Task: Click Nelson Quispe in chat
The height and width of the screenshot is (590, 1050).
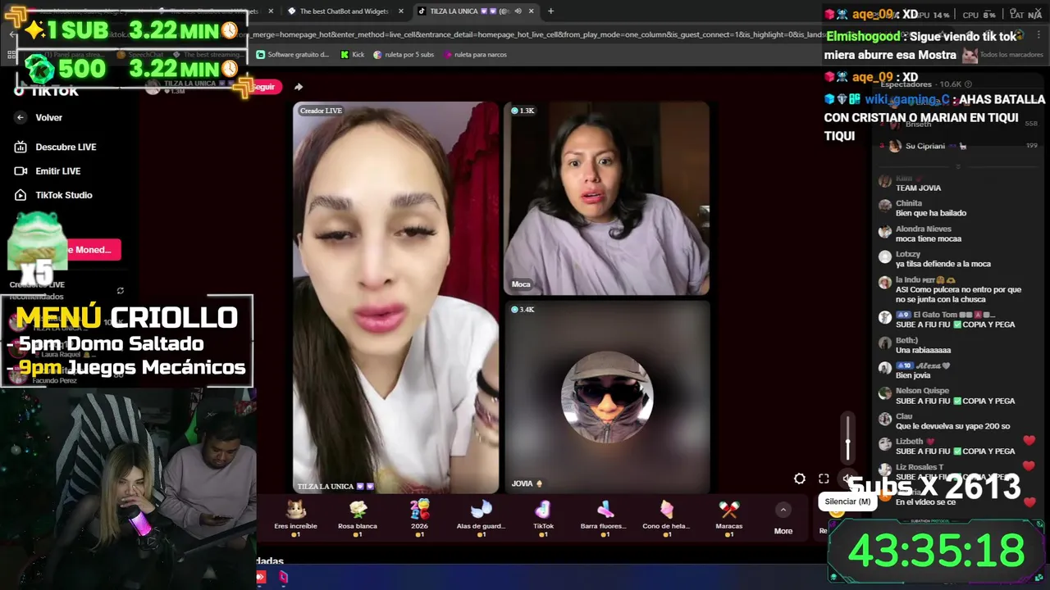Action: click(x=922, y=391)
